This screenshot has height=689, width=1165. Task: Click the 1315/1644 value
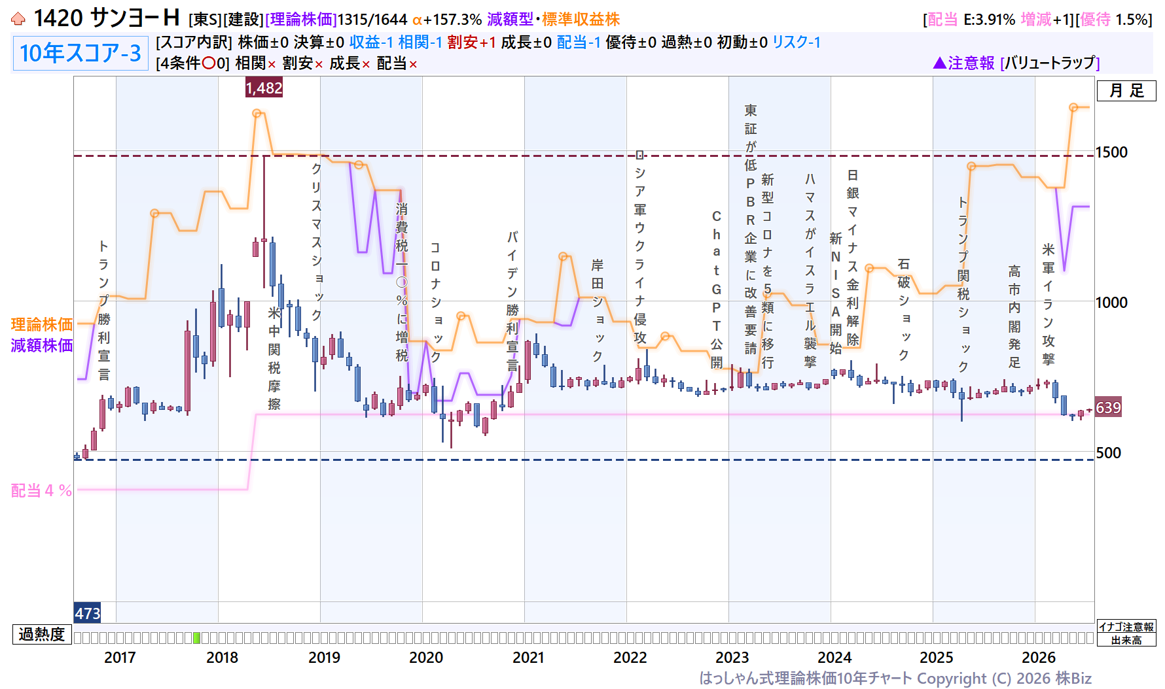tap(372, 20)
